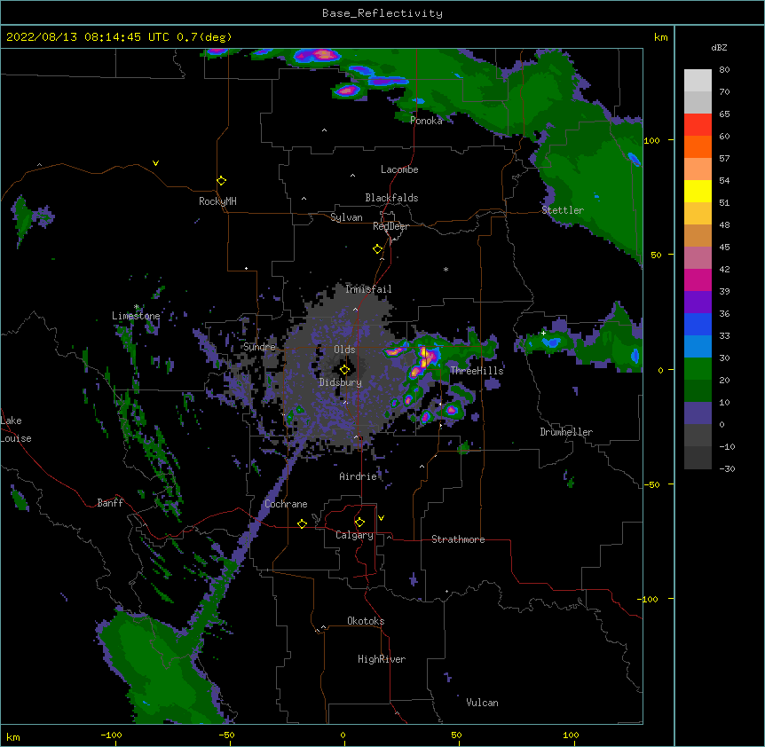Click the yellow marker west of Calgary near Cochrane
The width and height of the screenshot is (765, 747).
pyautogui.click(x=302, y=523)
